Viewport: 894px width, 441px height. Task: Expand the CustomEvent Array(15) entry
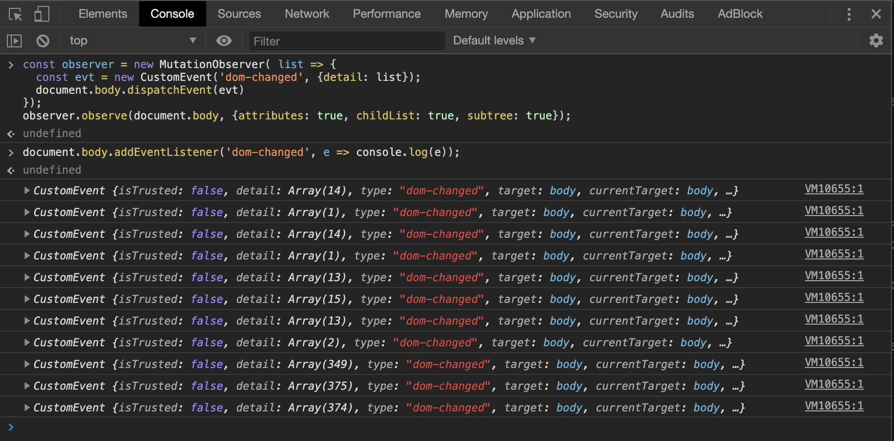click(27, 299)
